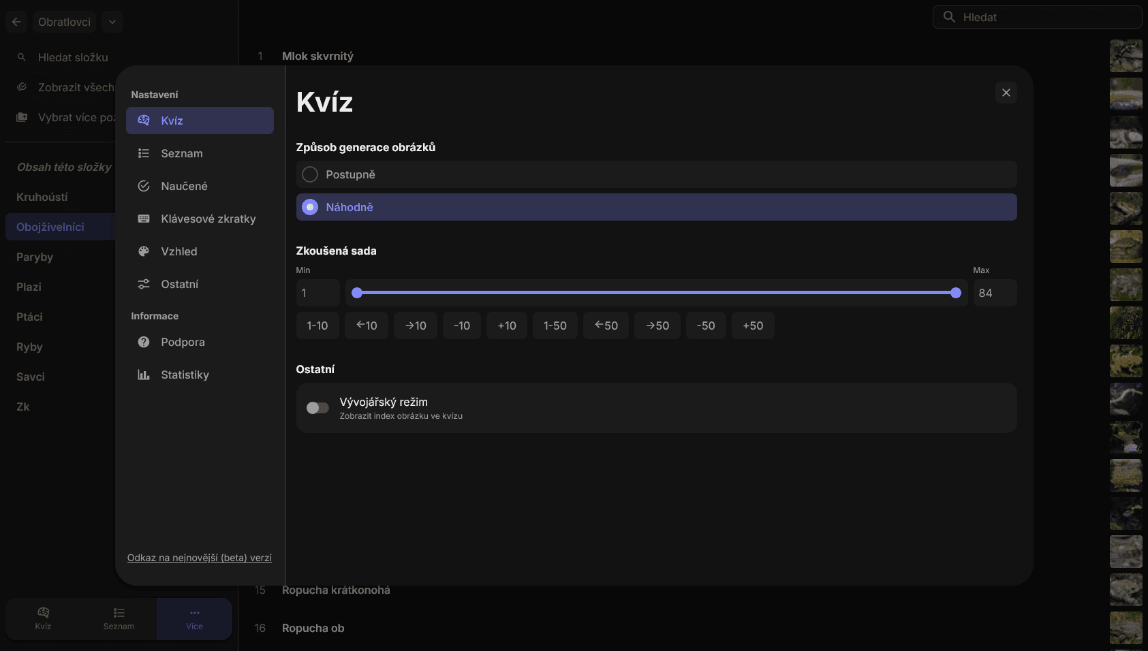Screen dimensions: 1148x651
Task: Open Statistiky in the Informace section
Action: [x=200, y=375]
